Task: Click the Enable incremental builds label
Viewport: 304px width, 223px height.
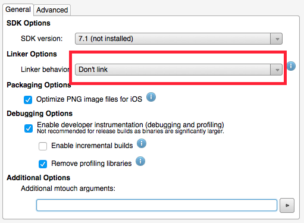Action: pos(92,146)
